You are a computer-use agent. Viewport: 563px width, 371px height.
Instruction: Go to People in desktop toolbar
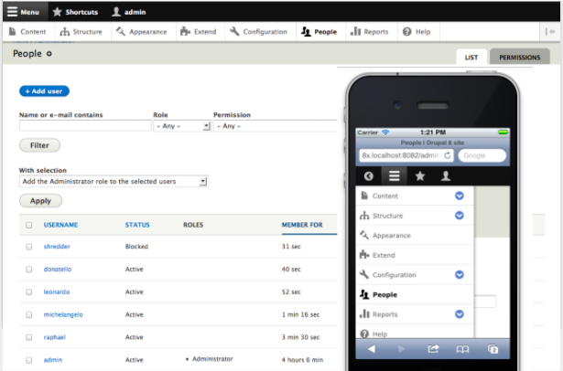tap(319, 32)
